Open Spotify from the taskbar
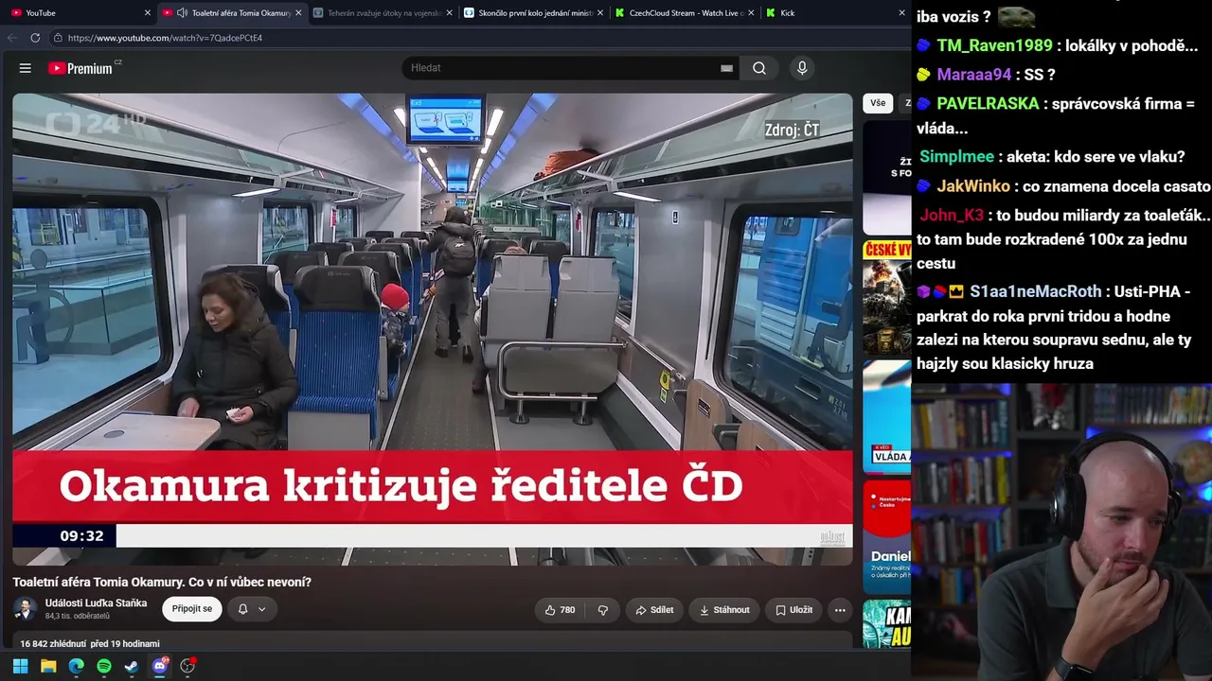The width and height of the screenshot is (1212, 681). 104,666
